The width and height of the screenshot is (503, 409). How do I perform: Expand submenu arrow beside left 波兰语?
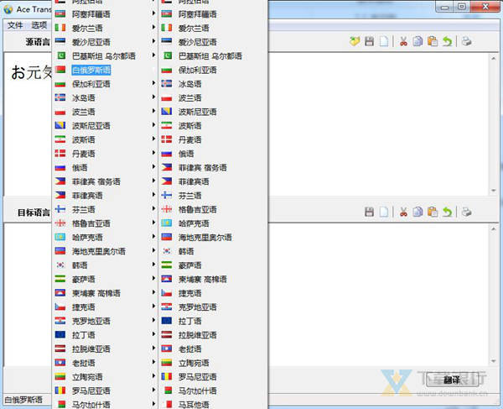153,111
